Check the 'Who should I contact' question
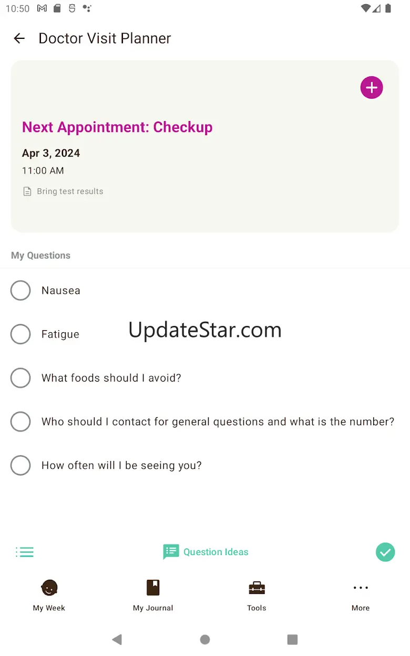The height and width of the screenshot is (656, 410). pos(20,422)
